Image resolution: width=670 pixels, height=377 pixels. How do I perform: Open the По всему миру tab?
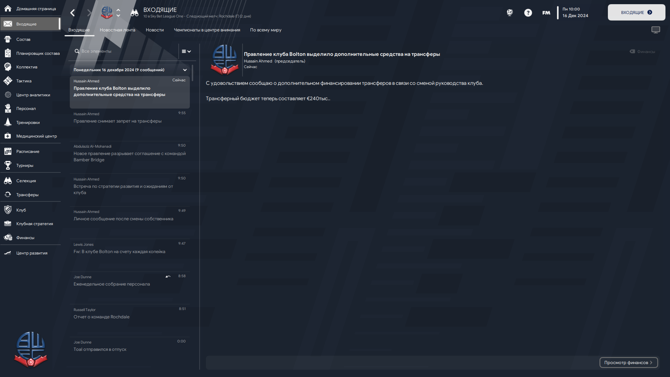(266, 30)
